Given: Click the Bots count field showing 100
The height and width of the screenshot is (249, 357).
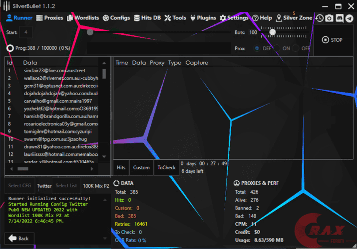Looking at the screenshot, I should (253, 32).
